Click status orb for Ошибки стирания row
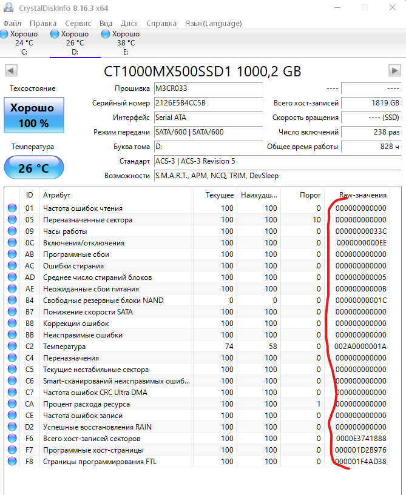Viewport: 406px width, 495px height. [x=12, y=265]
